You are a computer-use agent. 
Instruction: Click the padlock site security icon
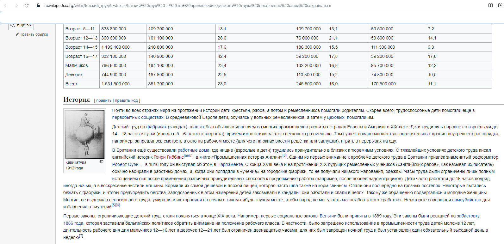38,5
